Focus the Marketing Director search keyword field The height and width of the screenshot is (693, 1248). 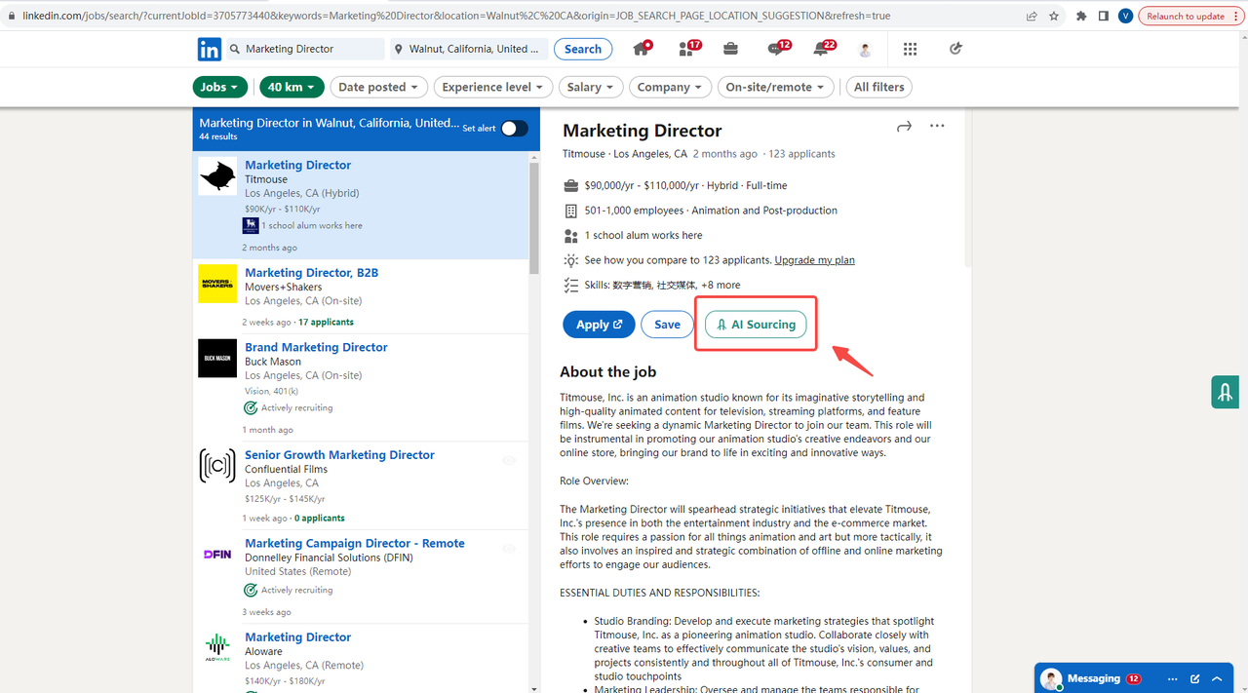(x=306, y=49)
